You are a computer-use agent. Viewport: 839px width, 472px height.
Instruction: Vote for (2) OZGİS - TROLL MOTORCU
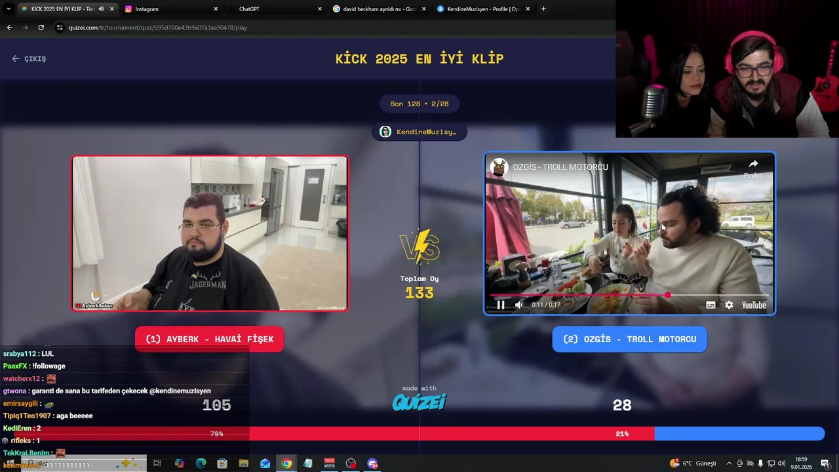click(629, 339)
